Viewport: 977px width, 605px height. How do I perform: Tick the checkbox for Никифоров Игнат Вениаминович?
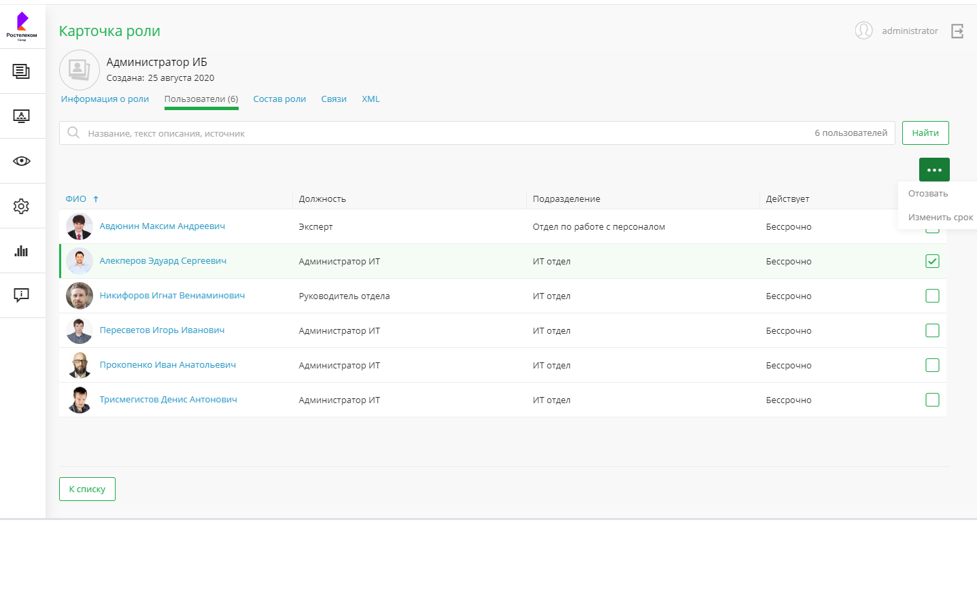pyautogui.click(x=932, y=296)
